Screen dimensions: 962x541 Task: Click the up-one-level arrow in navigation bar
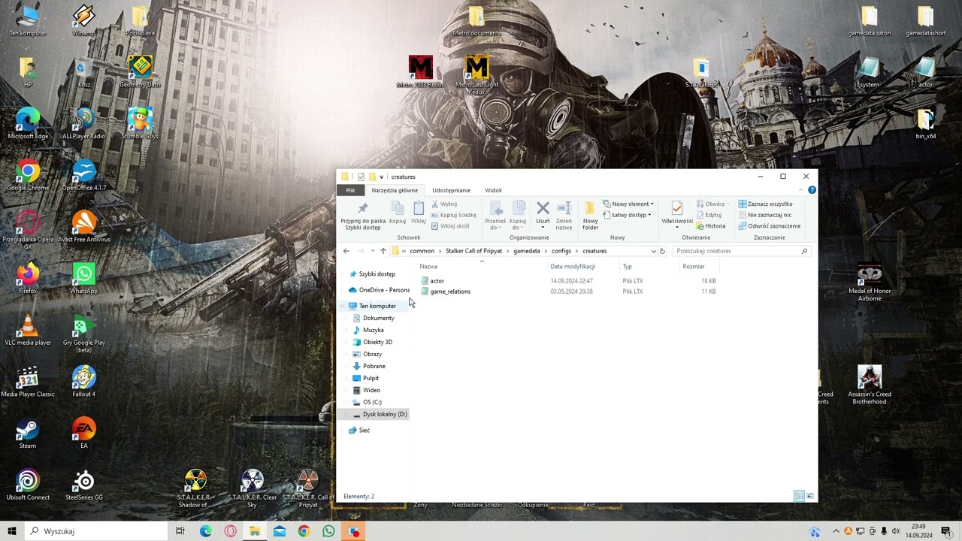click(383, 251)
